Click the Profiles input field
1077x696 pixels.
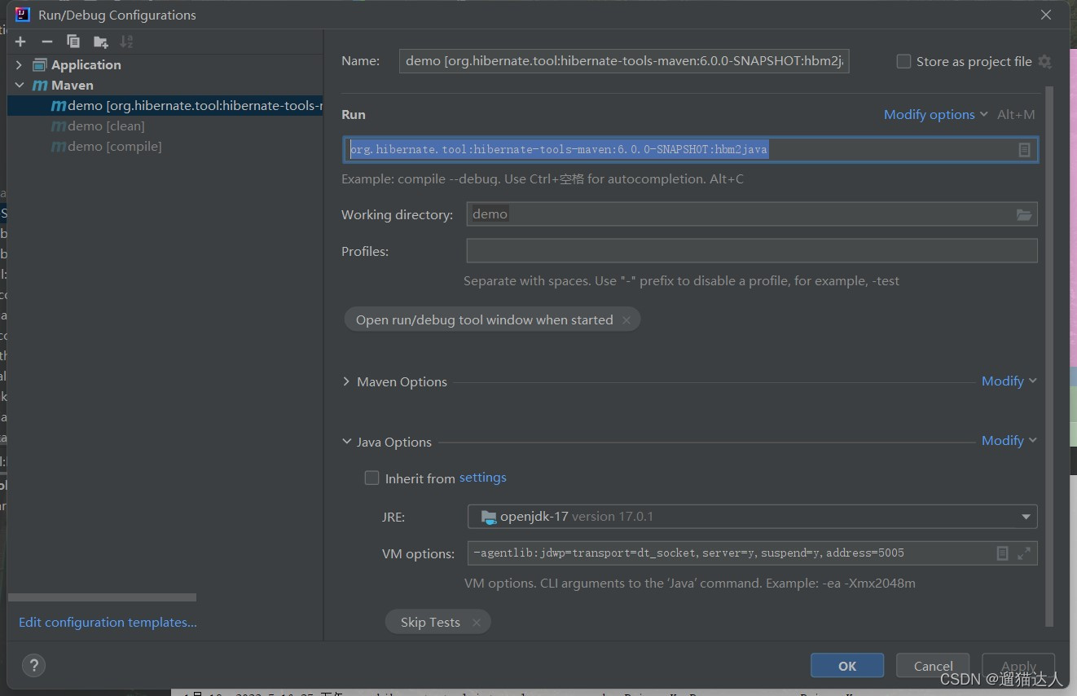[x=752, y=251]
